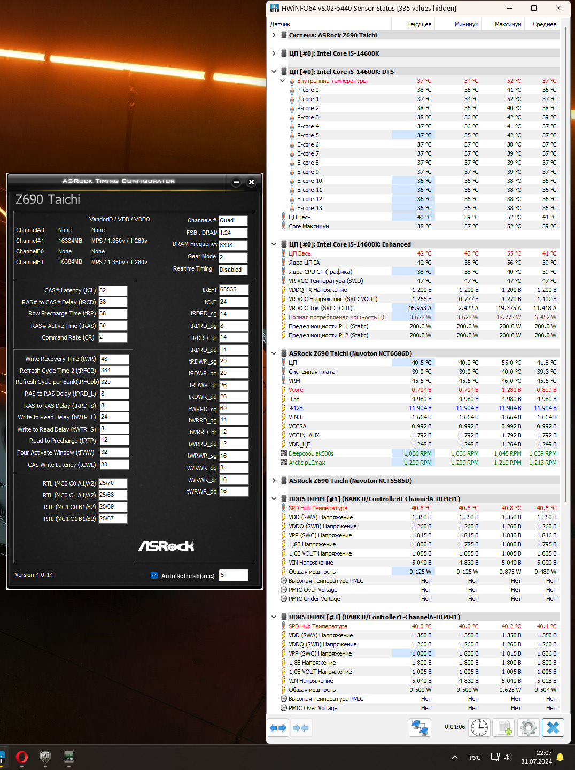Collapse the Intel Core i5-14600K: DTS group

(274, 72)
